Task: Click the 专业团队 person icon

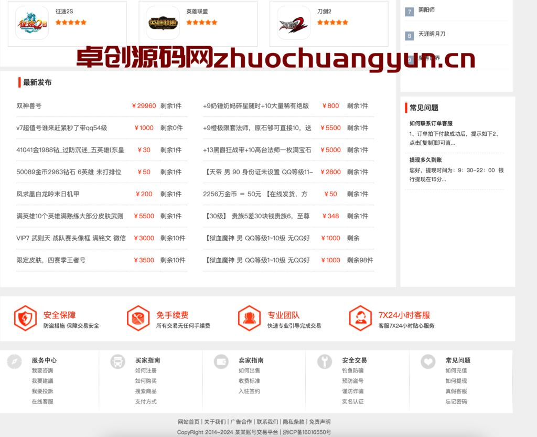Action: 249,318
